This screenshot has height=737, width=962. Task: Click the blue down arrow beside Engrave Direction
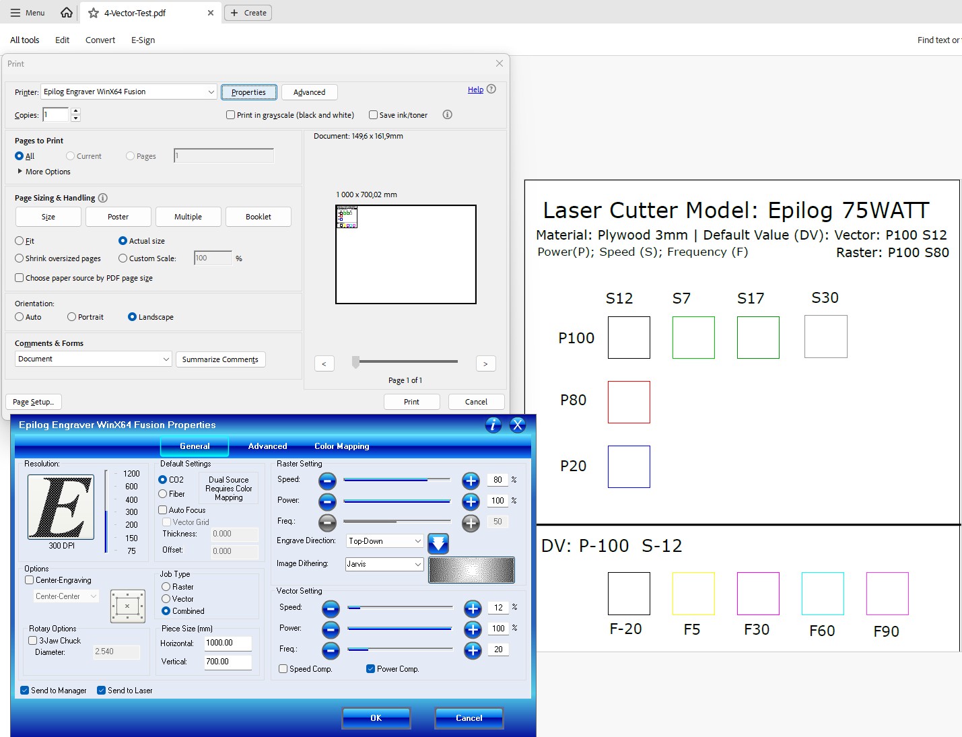click(438, 542)
